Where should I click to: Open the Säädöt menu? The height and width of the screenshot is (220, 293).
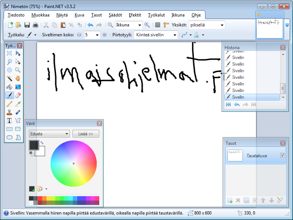click(x=115, y=15)
